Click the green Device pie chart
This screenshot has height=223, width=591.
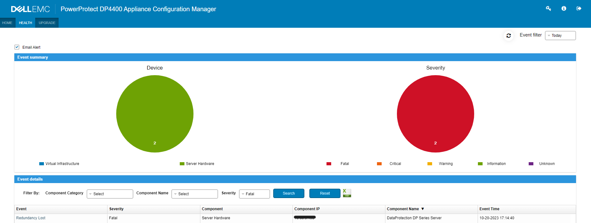(155, 114)
